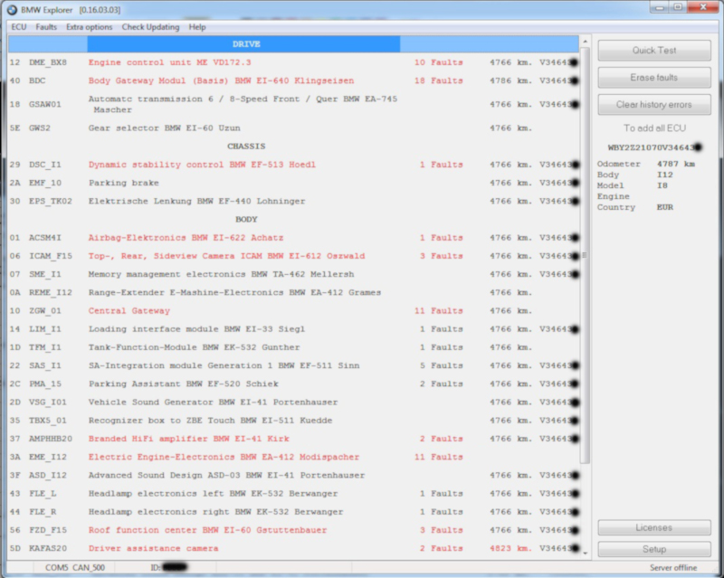This screenshot has height=578, width=724.
Task: Select the ZGW_01 Central Gateway row
Action: pyautogui.click(x=293, y=310)
